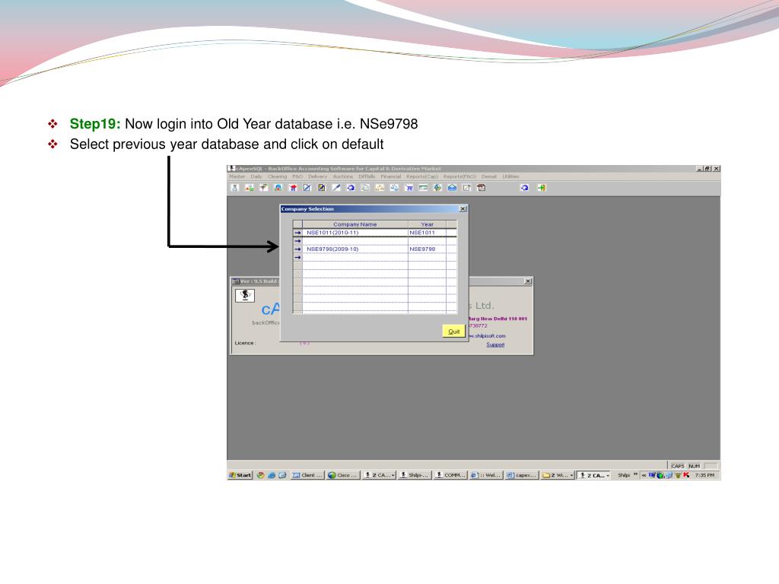Click the 7:35 PM taskbar clock
The image size is (779, 584).
click(704, 475)
